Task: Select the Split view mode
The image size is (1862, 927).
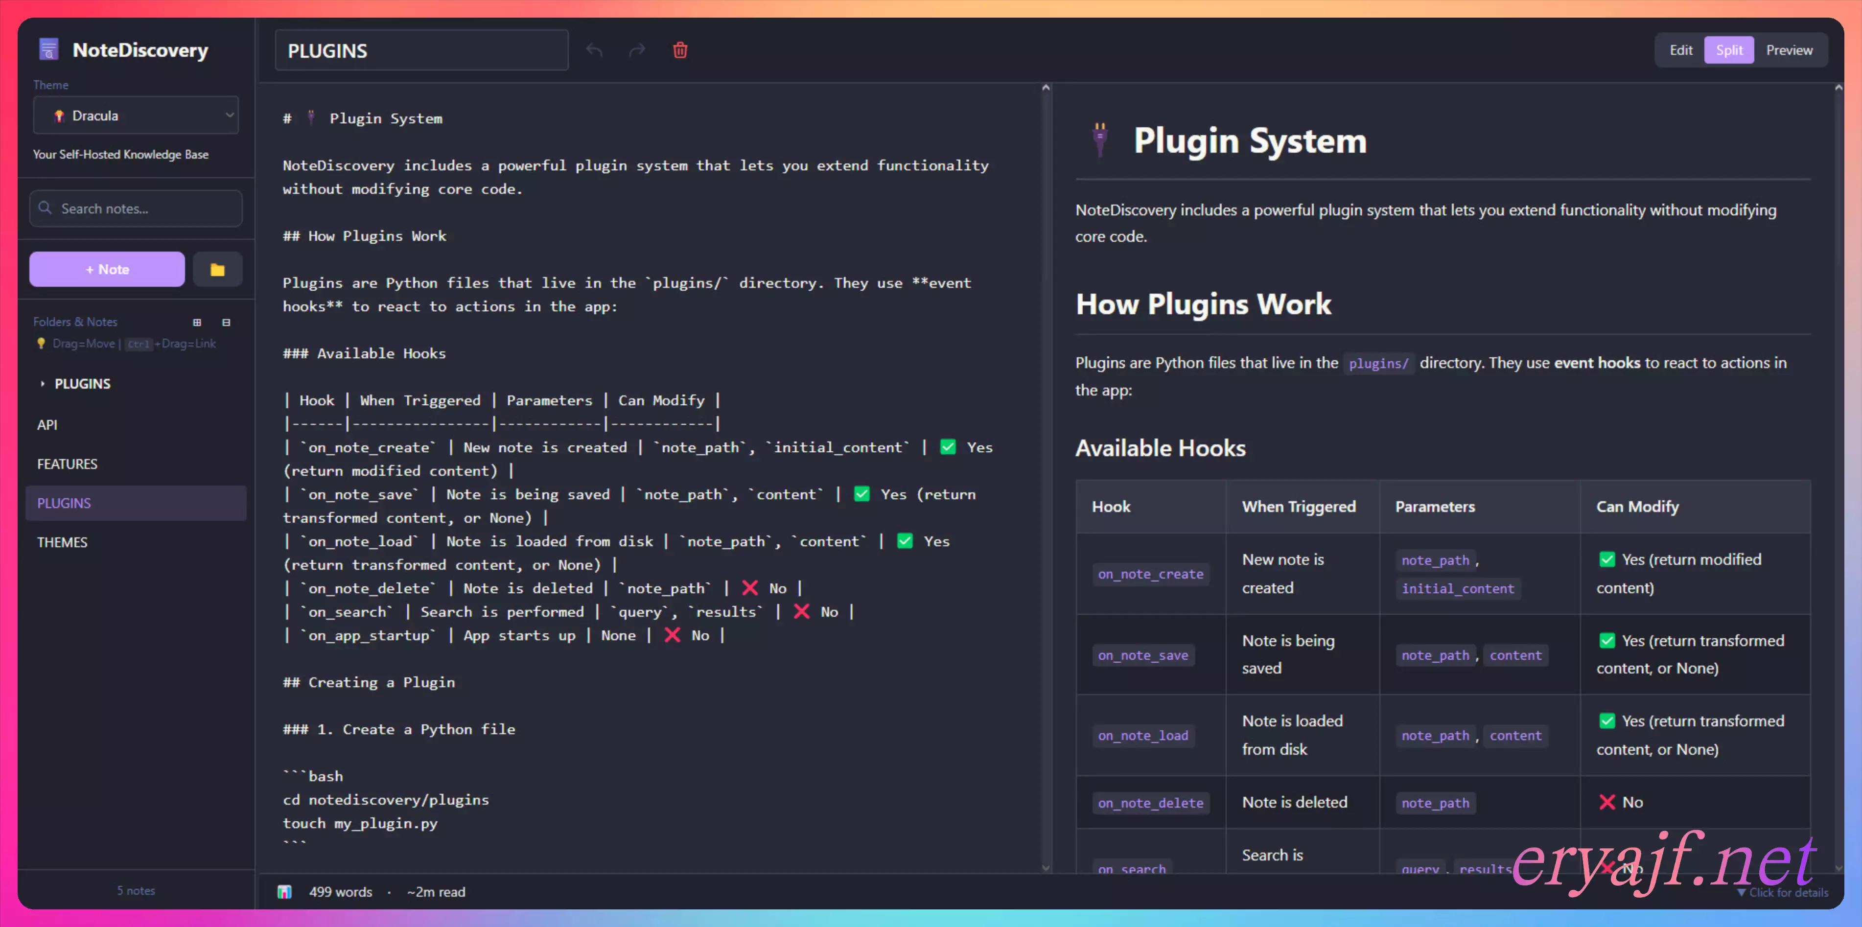Action: coord(1728,50)
